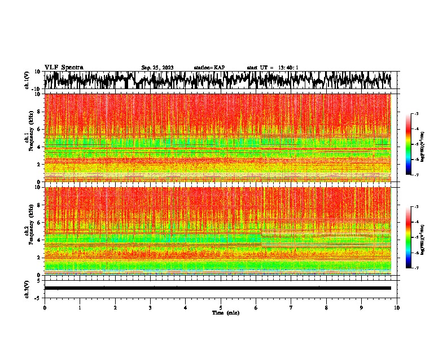The height and width of the screenshot is (345, 447).
Task: Click the "ch.3(V)" axis label
Action: point(27,289)
